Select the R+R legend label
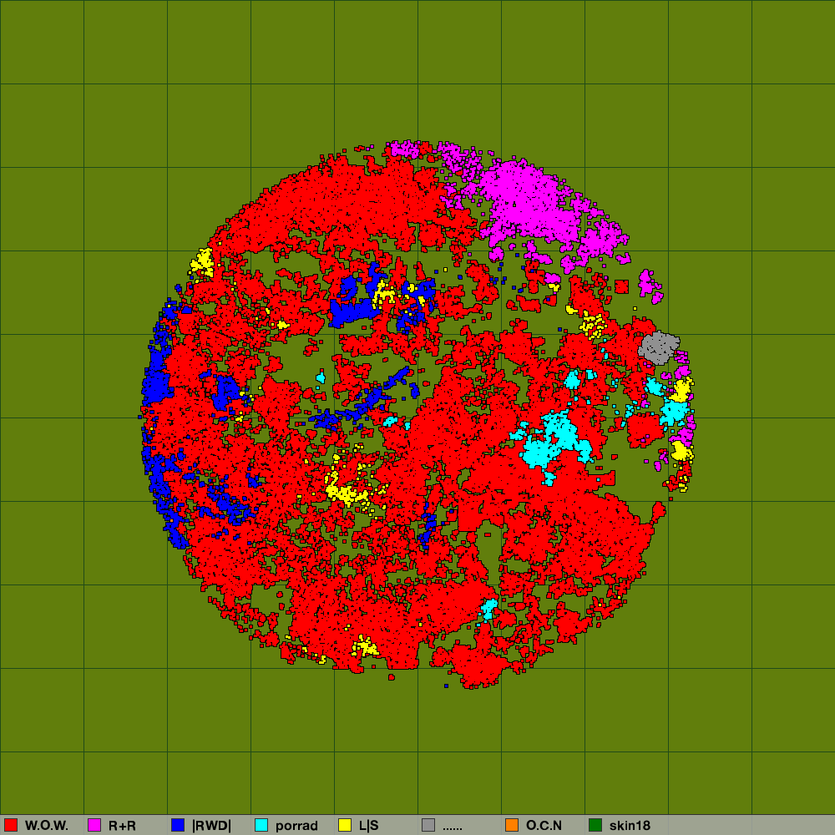 122,826
